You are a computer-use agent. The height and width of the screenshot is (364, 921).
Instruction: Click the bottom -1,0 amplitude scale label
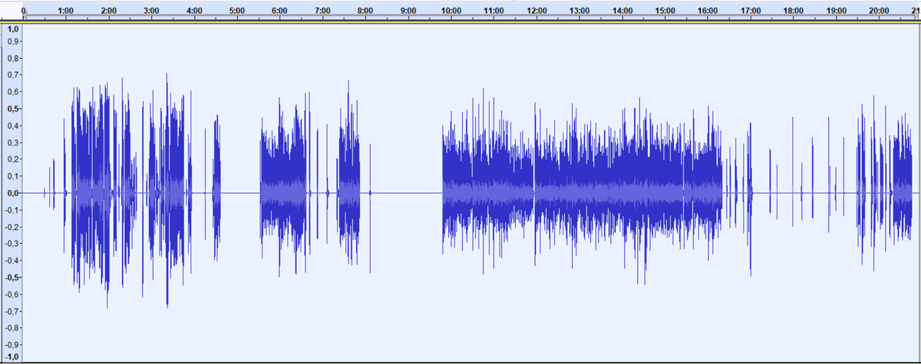tap(12, 357)
